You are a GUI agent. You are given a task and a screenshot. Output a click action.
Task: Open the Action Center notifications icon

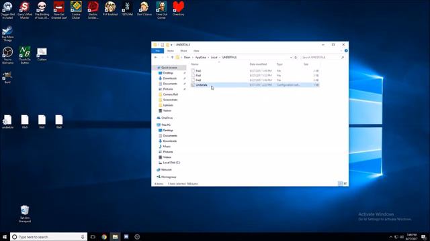(x=424, y=237)
